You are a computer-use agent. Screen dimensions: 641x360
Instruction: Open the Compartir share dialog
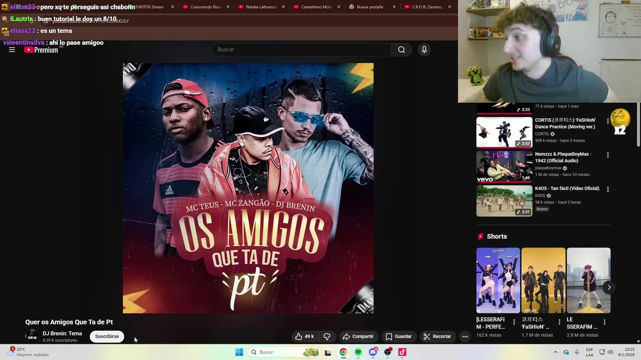(358, 336)
